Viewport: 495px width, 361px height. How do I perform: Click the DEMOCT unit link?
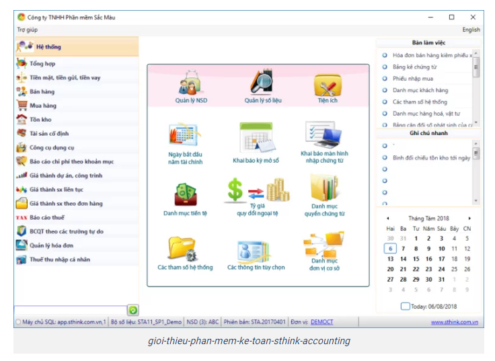(321, 322)
